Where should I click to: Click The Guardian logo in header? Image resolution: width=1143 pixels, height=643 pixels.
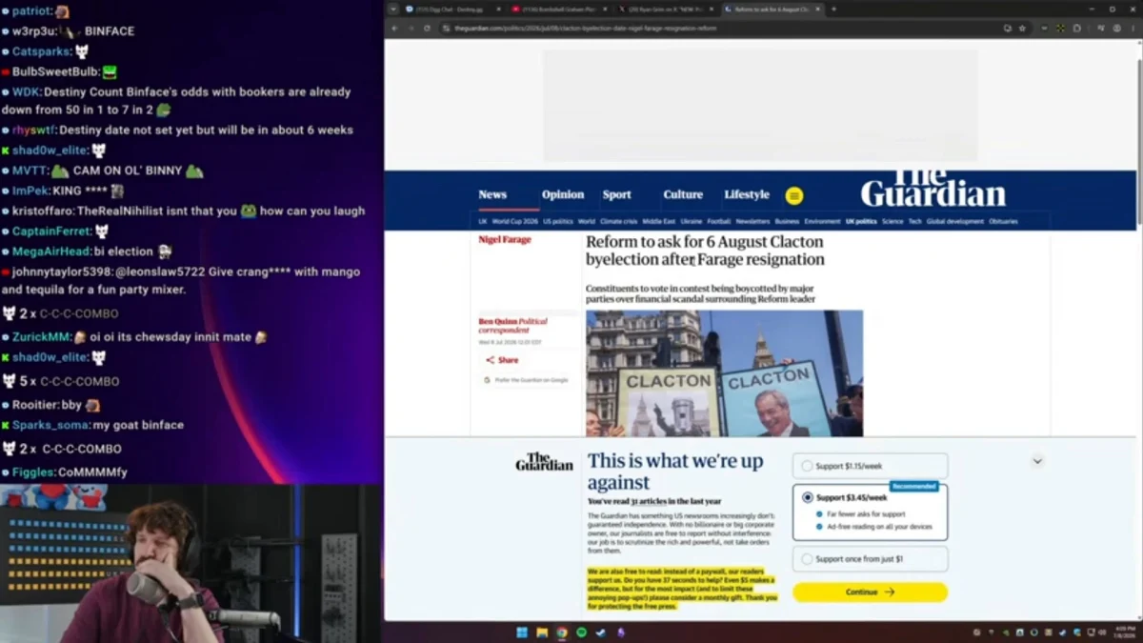[932, 188]
